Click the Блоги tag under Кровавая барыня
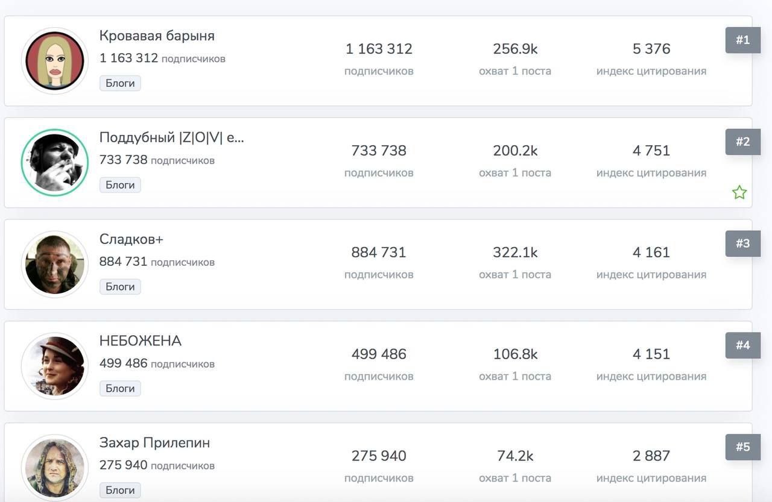772x502 pixels. [x=120, y=83]
